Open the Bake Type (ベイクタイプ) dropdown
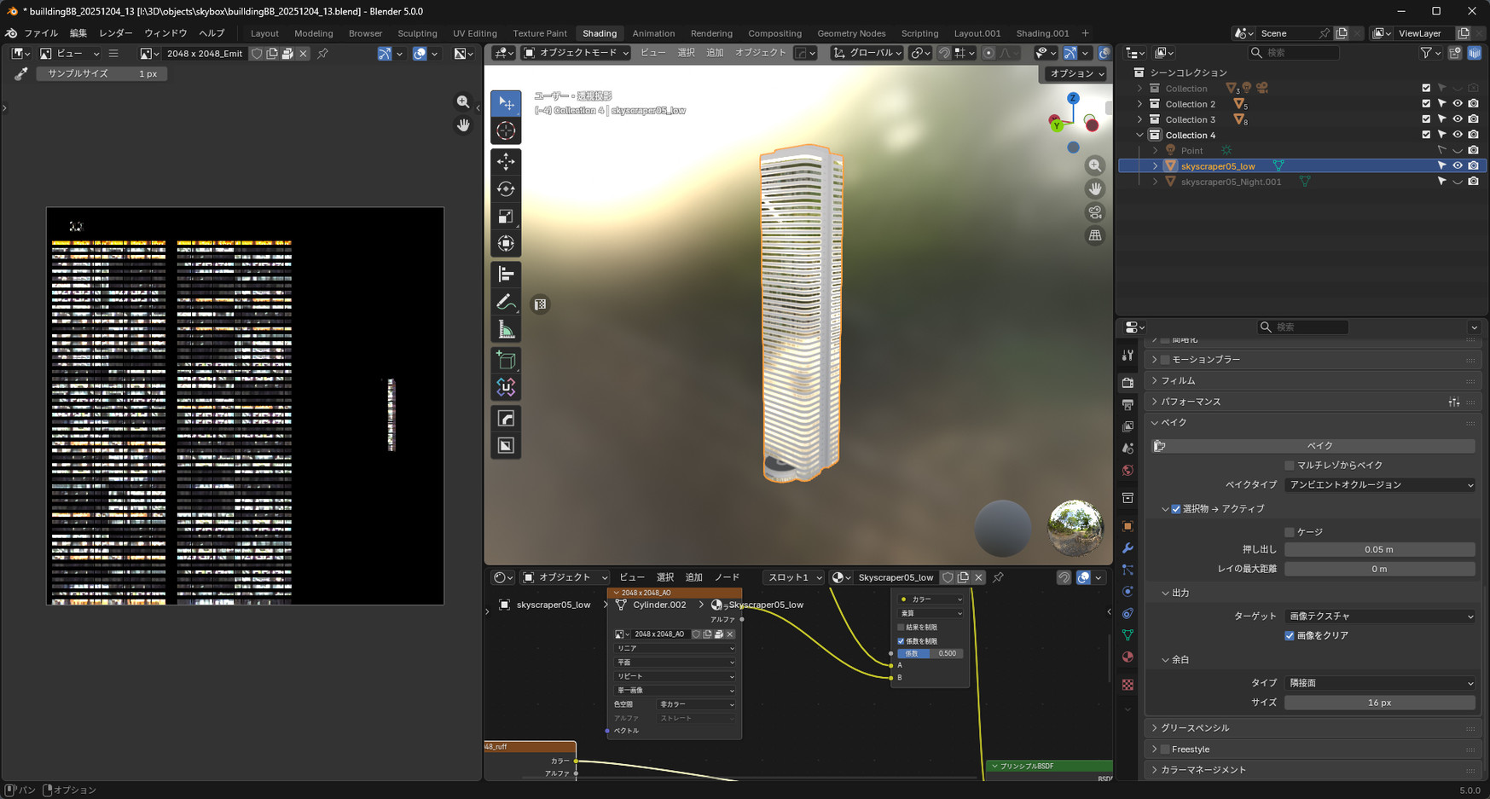Image resolution: width=1490 pixels, height=799 pixels. tap(1379, 485)
